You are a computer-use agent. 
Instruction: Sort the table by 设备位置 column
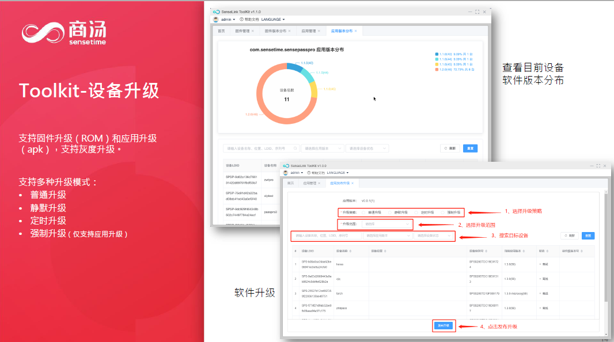coord(385,251)
